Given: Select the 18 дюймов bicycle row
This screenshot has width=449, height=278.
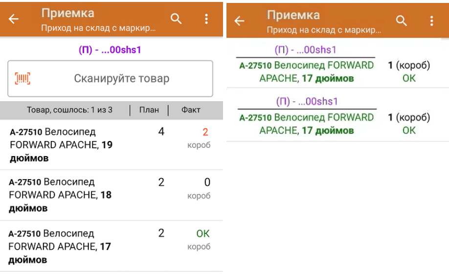Looking at the screenshot, I should (x=88, y=195).
